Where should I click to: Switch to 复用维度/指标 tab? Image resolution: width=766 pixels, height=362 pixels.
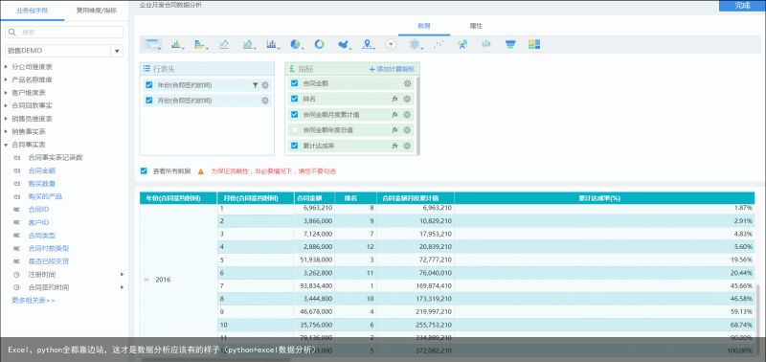[97, 11]
